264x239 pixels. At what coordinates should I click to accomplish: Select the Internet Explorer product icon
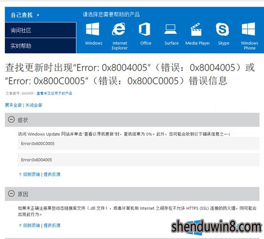coord(119,29)
